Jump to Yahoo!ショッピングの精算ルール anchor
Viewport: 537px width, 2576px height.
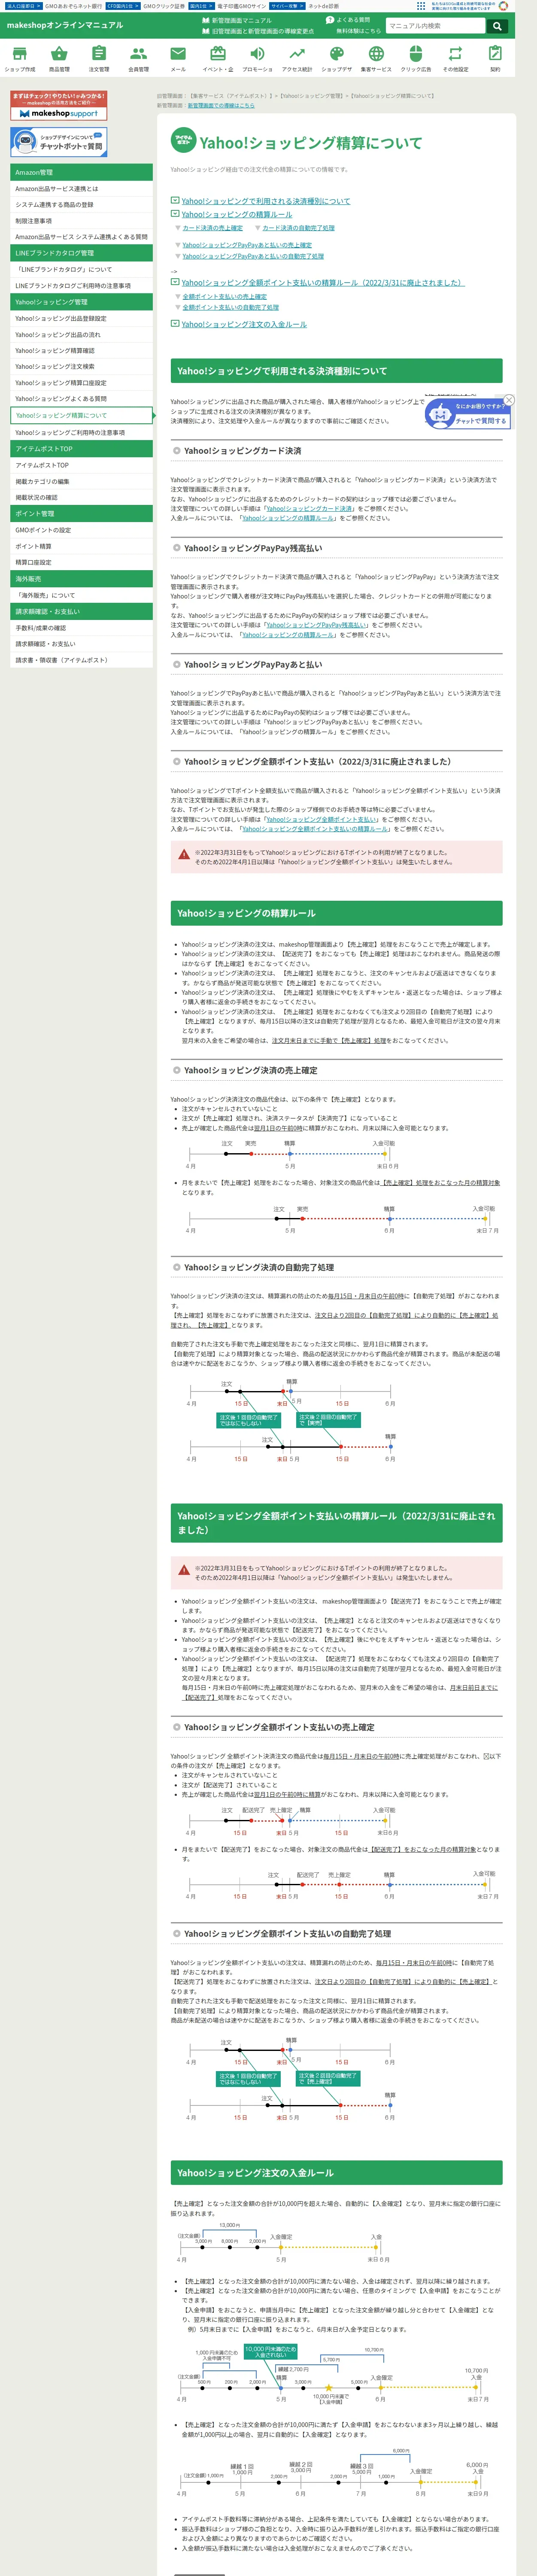pyautogui.click(x=237, y=214)
